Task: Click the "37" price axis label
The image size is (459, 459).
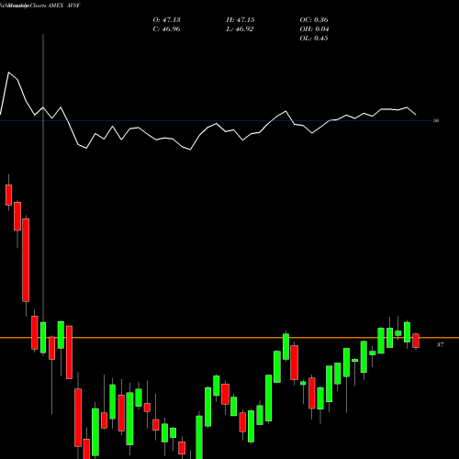Action: pyautogui.click(x=440, y=345)
